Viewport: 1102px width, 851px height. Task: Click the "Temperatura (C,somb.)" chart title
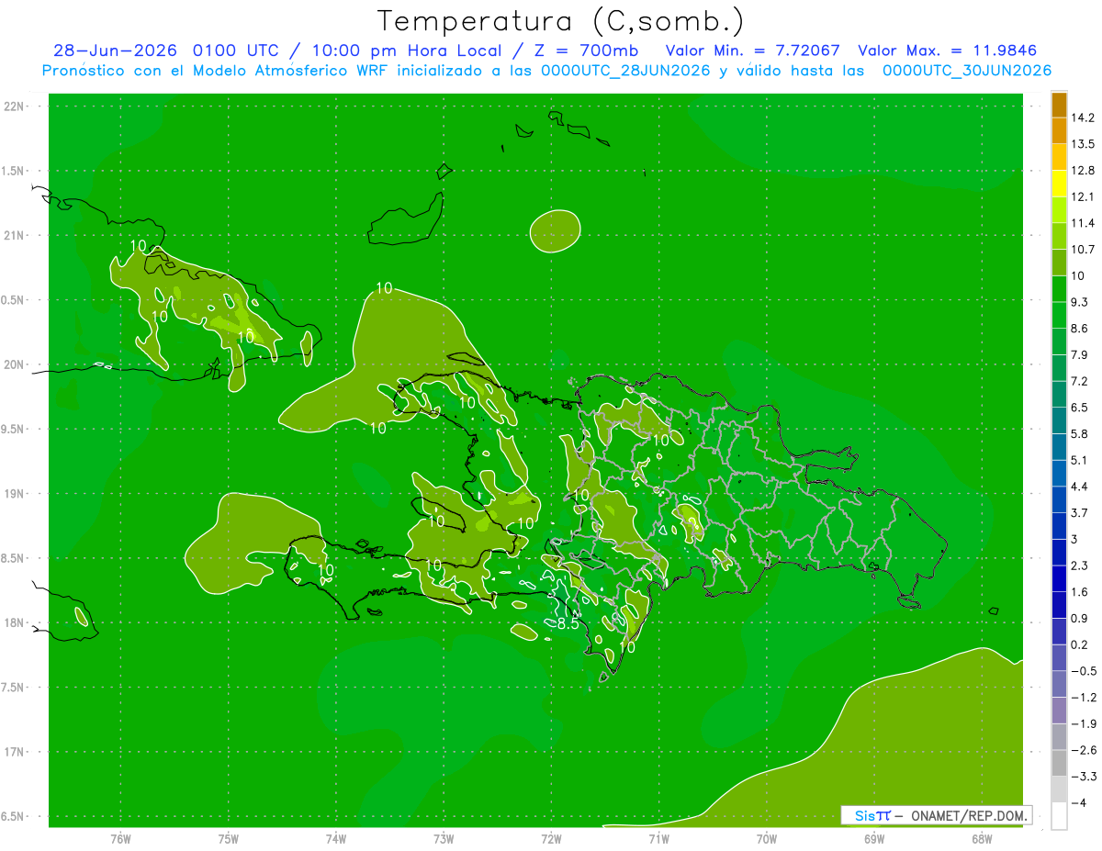click(x=560, y=21)
